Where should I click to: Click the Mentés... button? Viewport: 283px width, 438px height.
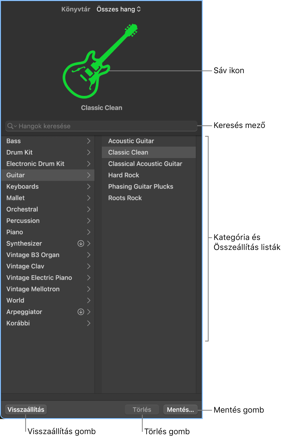180,409
